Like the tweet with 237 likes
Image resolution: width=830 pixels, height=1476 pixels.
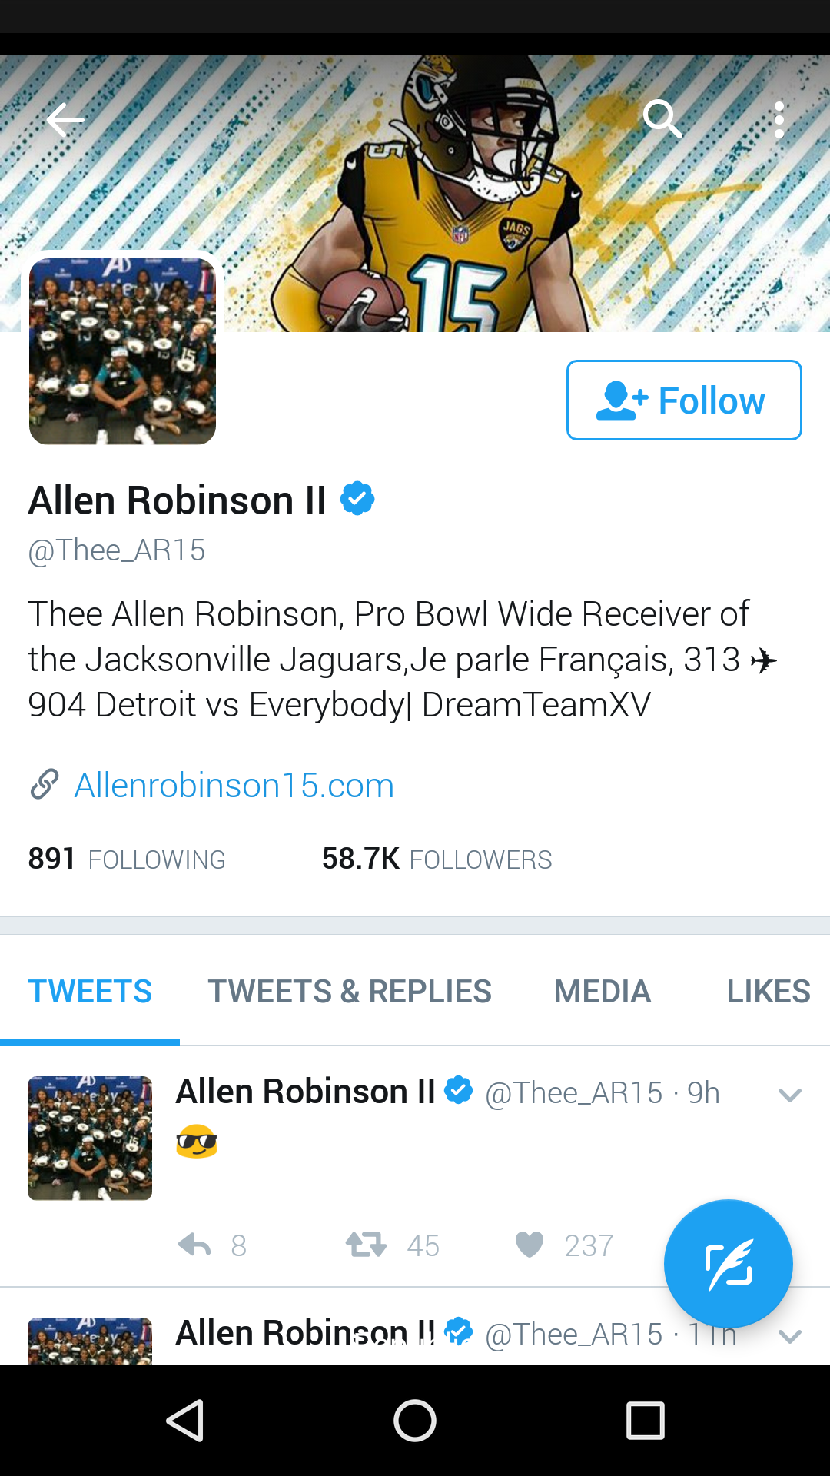[x=529, y=1245]
